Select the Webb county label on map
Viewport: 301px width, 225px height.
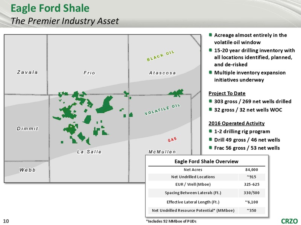[x=27, y=170]
